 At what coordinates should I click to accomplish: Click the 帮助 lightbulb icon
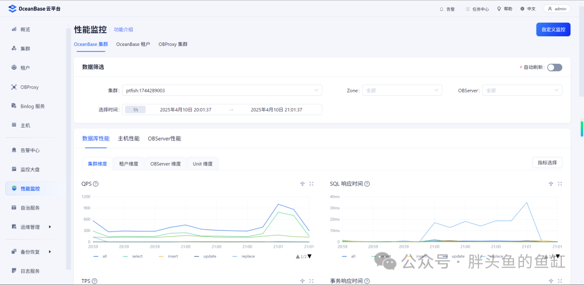coord(499,9)
